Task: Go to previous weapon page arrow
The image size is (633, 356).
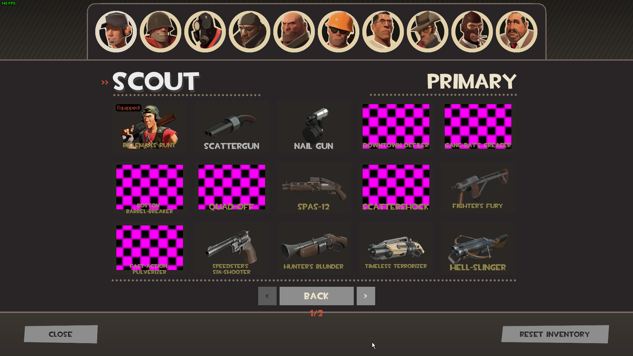Action: (x=267, y=296)
